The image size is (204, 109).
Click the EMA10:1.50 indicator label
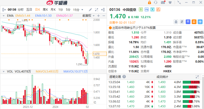pyautogui.click(x=43, y=16)
